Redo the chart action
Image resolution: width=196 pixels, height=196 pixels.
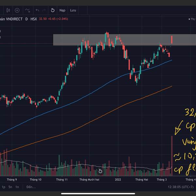(x=44, y=10)
